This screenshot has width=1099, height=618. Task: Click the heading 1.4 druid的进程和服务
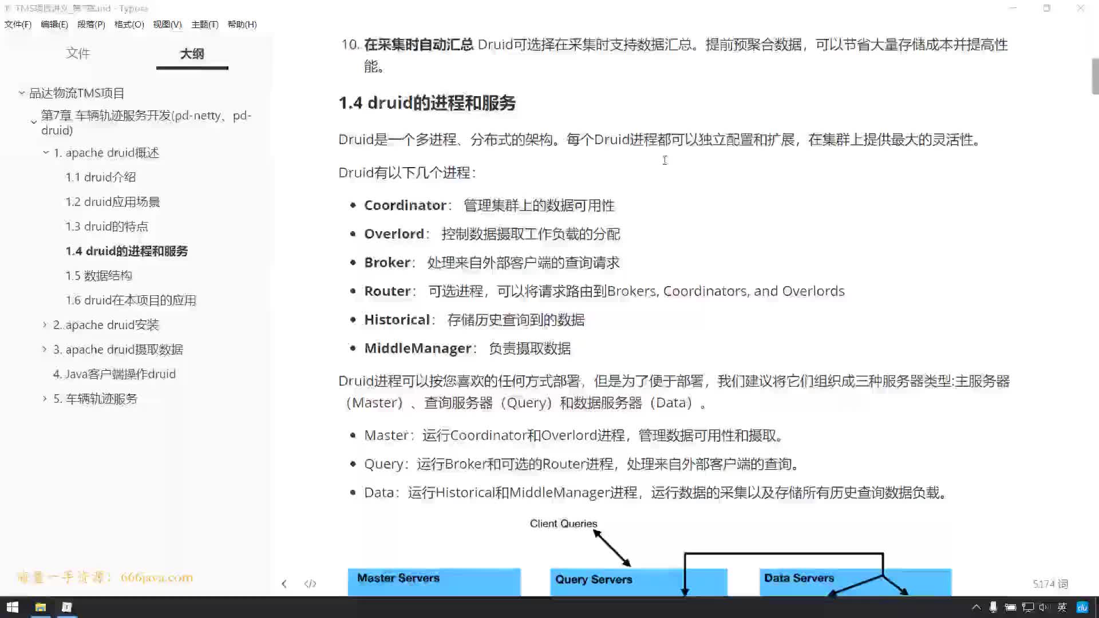coord(427,103)
